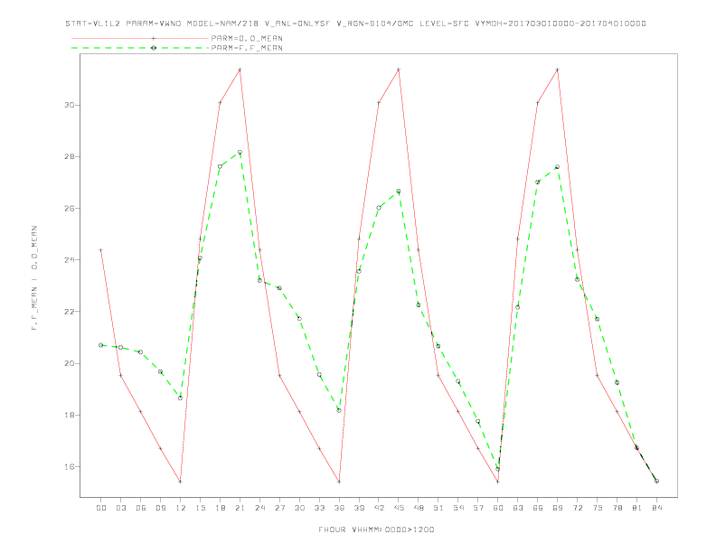Click x-axis tick label 66
716x553 pixels.
(538, 508)
